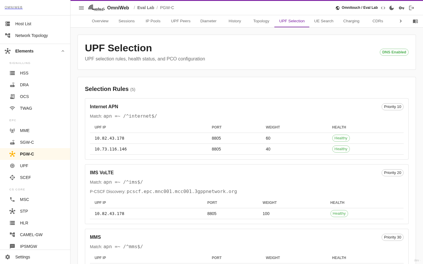Click the key credentials icon
Image resolution: width=423 pixels, height=264 pixels.
click(x=402, y=8)
